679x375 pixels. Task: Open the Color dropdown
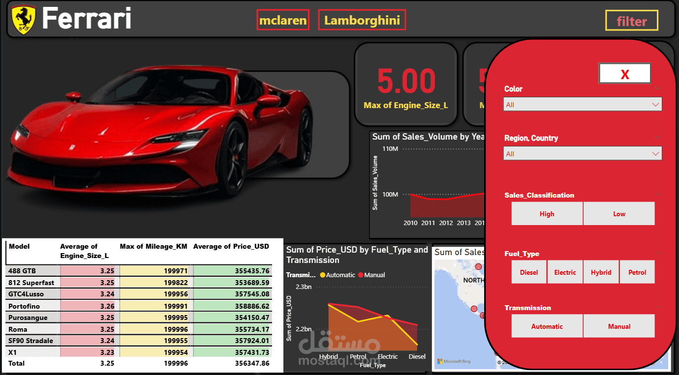(x=583, y=104)
